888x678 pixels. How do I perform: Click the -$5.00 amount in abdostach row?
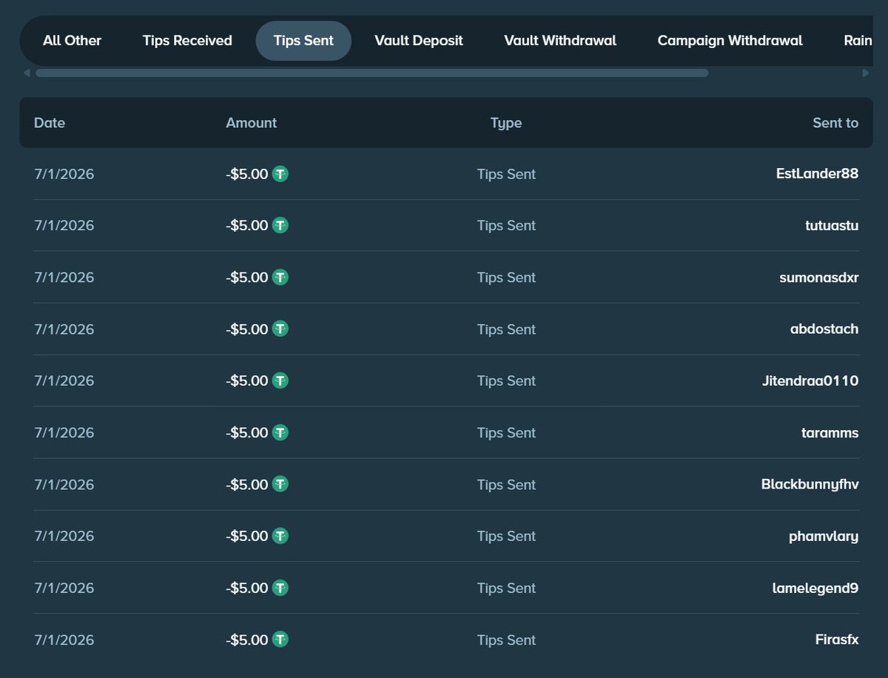[247, 329]
